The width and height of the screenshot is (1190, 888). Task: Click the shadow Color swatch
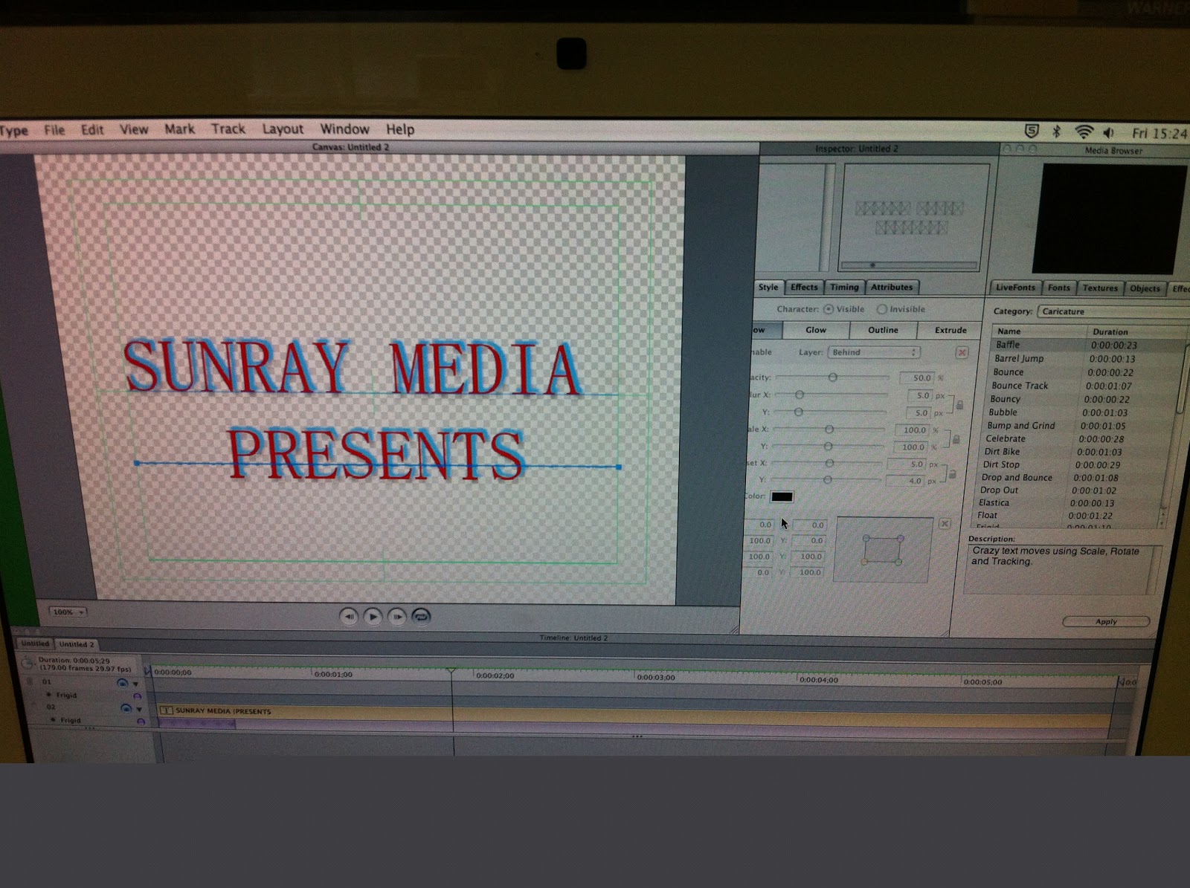[784, 496]
